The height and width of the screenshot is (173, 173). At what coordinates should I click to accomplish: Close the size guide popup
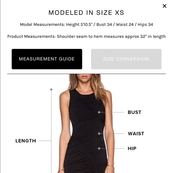[x=165, y=6]
